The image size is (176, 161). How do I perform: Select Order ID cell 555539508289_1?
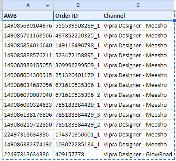[x=78, y=26]
